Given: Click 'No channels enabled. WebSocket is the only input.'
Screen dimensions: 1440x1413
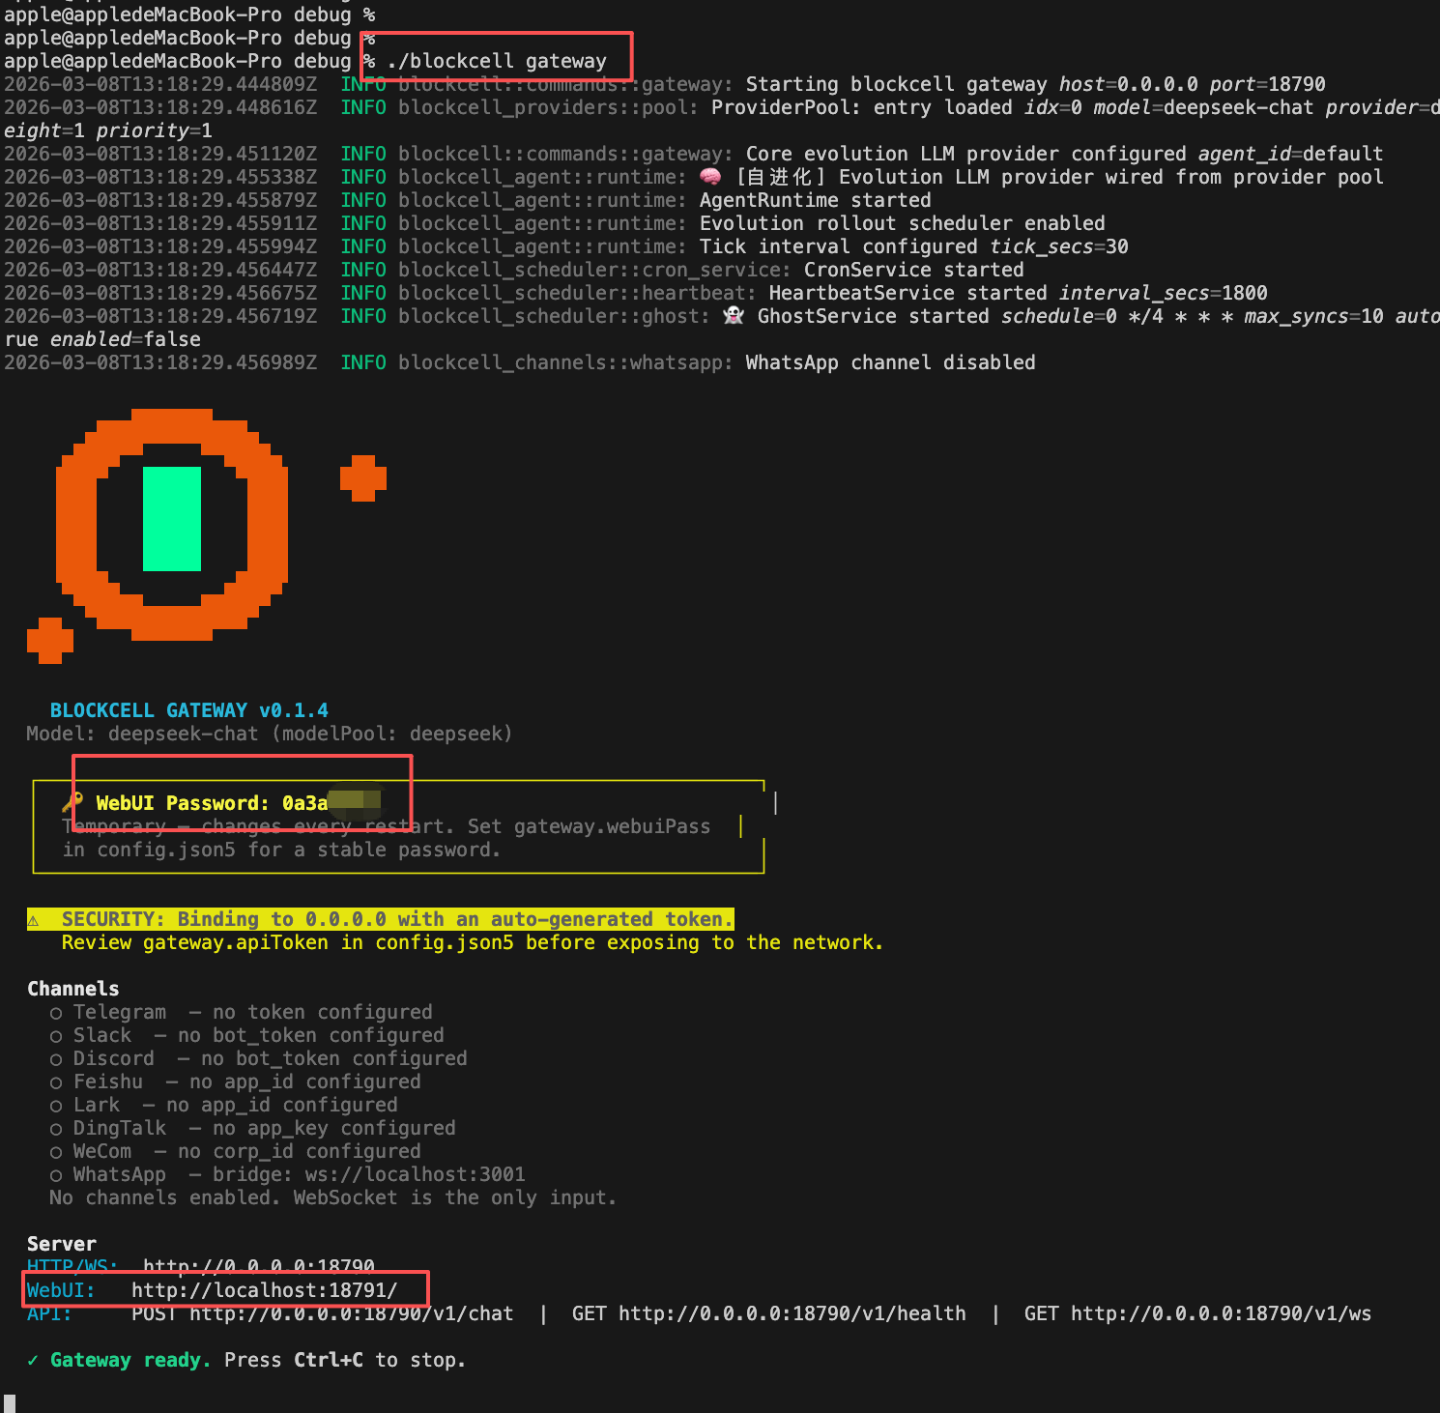Looking at the screenshot, I should (333, 1197).
